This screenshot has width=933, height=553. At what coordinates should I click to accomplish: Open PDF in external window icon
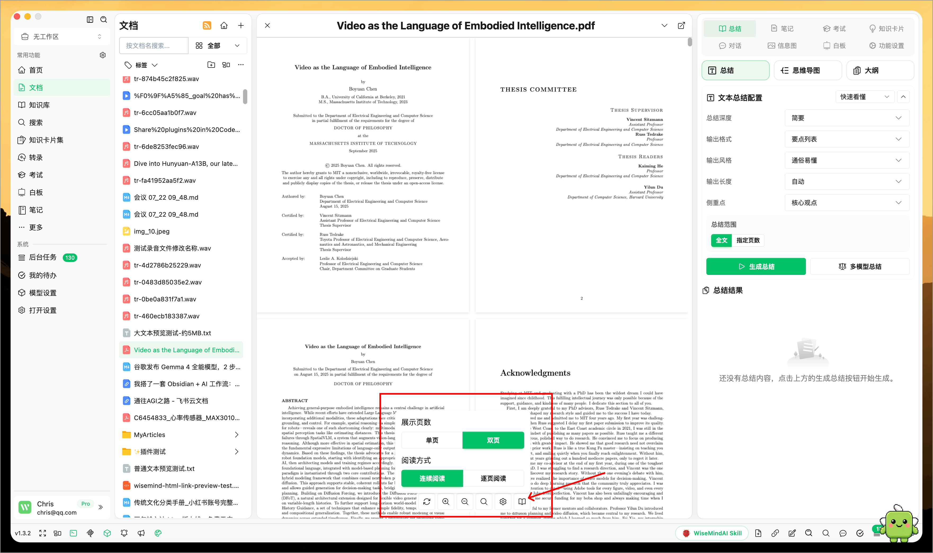[x=681, y=25]
